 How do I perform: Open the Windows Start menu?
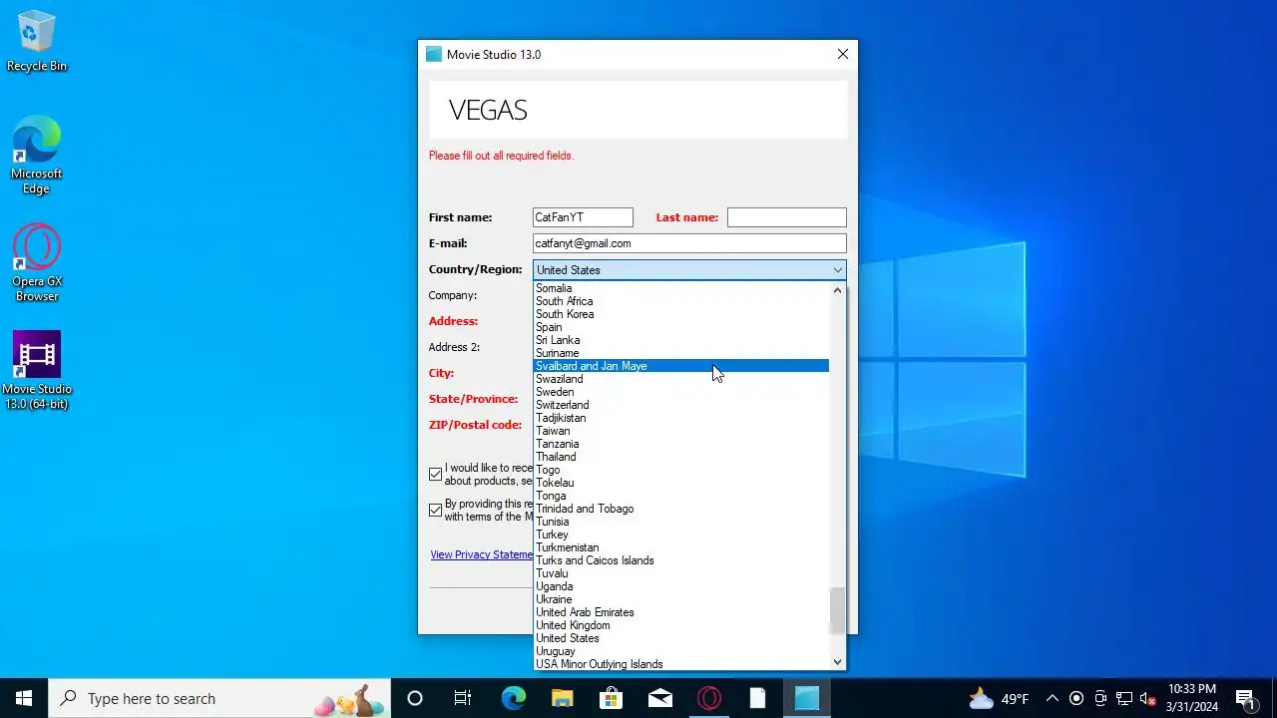[x=24, y=698]
